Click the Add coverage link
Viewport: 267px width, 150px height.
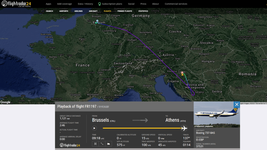(x=64, y=4)
